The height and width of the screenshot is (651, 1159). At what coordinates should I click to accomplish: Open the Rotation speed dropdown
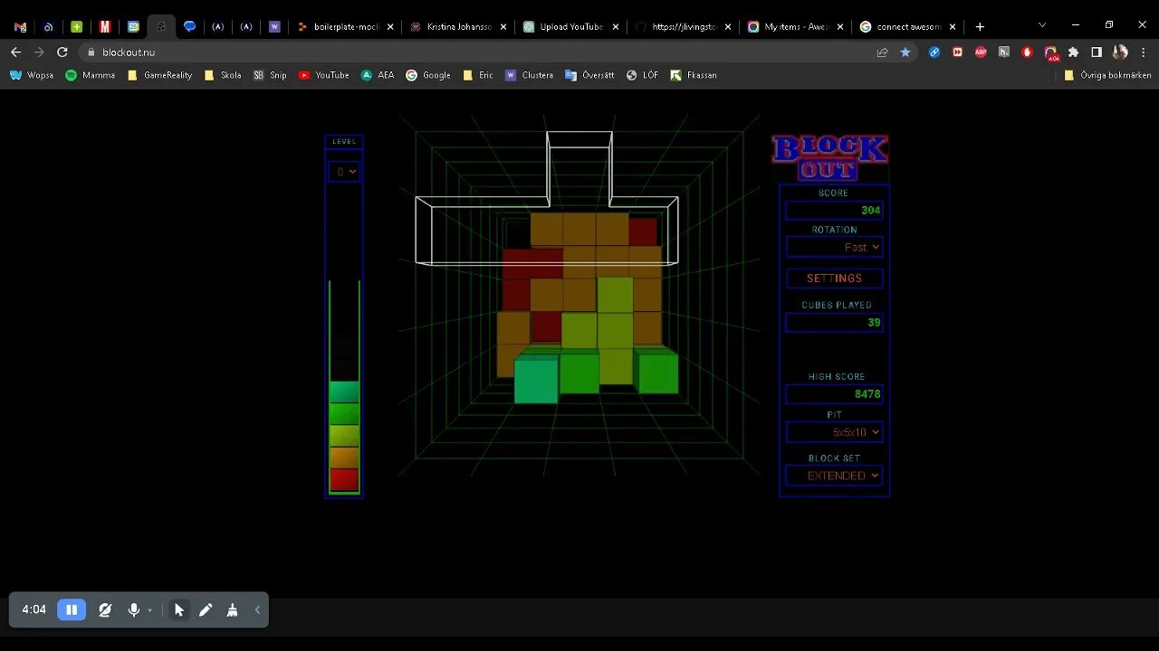(x=834, y=247)
